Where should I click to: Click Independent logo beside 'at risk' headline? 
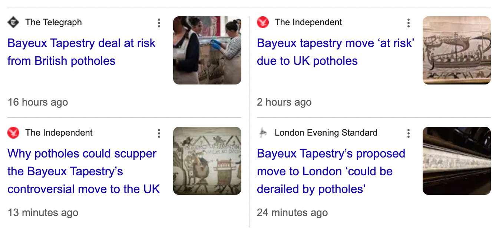click(263, 23)
